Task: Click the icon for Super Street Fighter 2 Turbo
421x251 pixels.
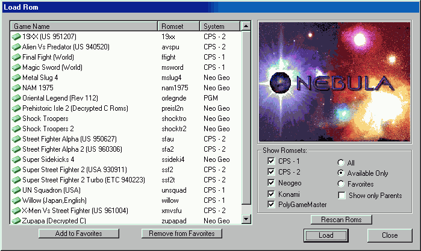Action: coord(16,180)
